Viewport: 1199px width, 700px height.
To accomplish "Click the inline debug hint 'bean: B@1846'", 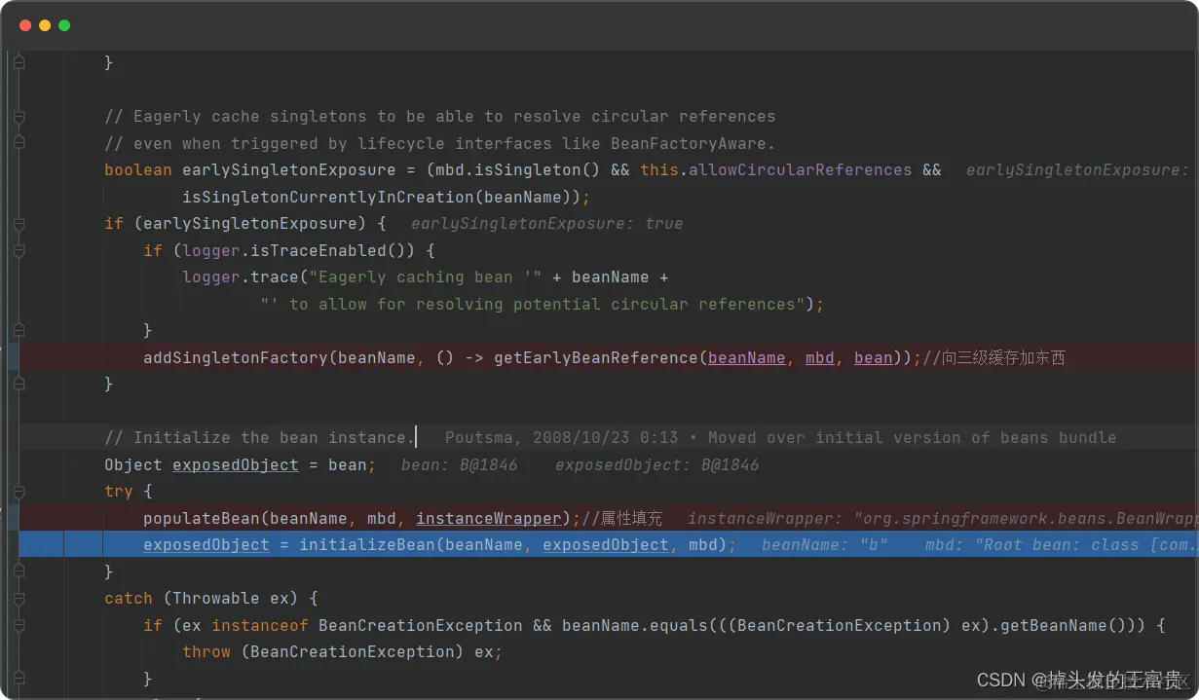I will (460, 464).
